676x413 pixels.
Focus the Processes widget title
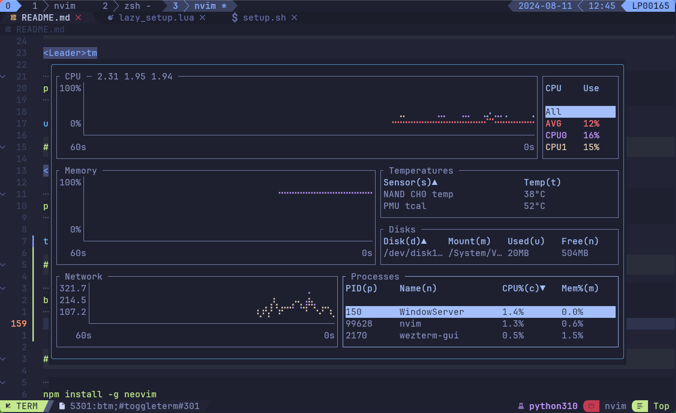(x=375, y=277)
